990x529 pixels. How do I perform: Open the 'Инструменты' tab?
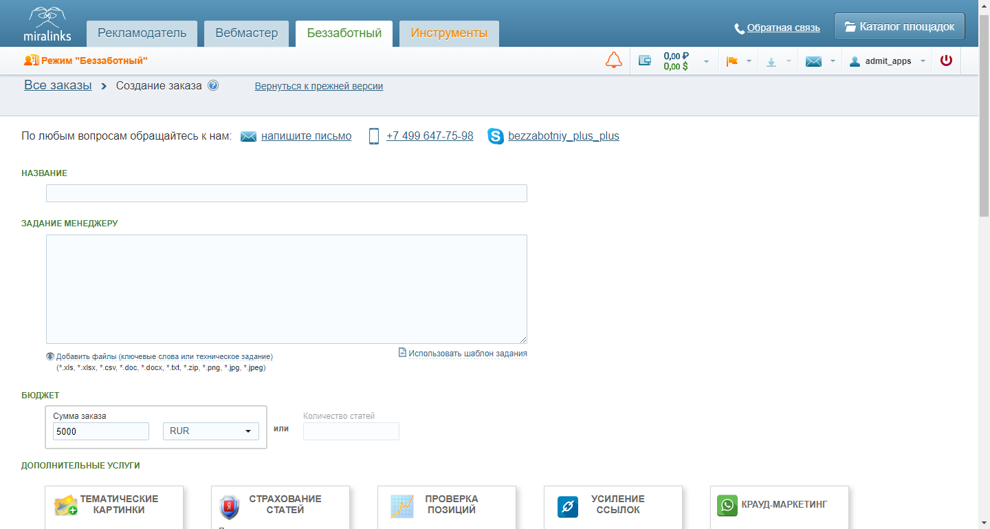pyautogui.click(x=449, y=33)
